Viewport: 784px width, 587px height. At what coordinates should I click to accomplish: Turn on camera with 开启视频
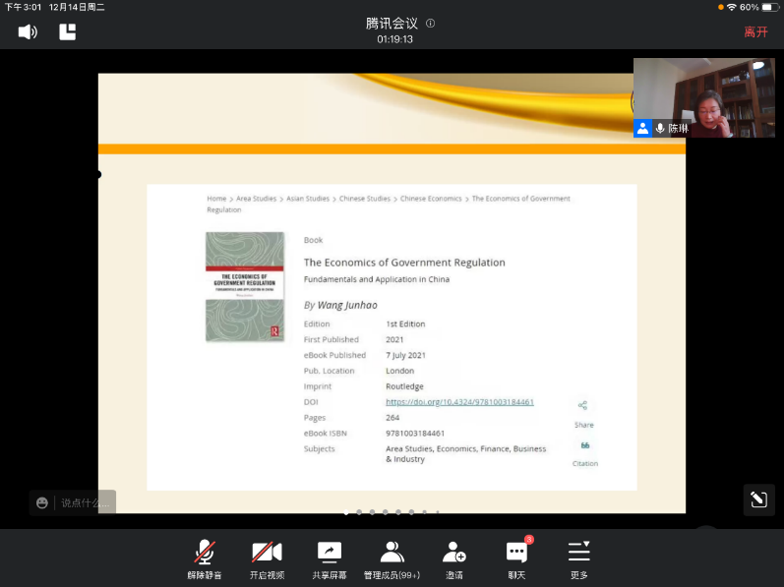tap(267, 558)
